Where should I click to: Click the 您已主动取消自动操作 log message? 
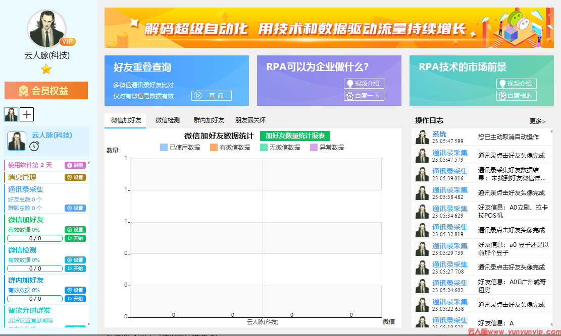[x=508, y=137]
